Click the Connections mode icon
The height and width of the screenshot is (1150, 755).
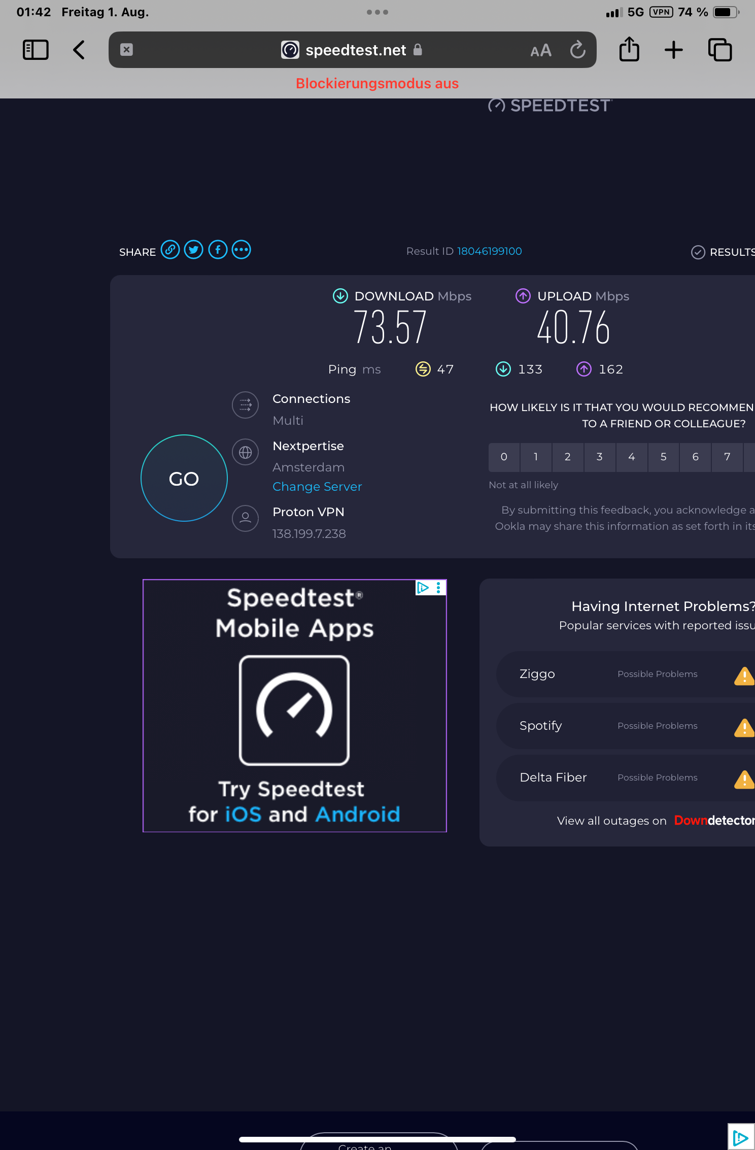(246, 405)
